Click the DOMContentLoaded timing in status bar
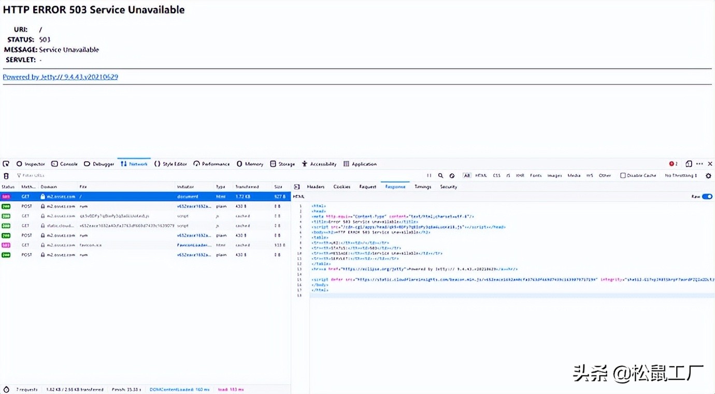715x394 pixels. coord(181,389)
